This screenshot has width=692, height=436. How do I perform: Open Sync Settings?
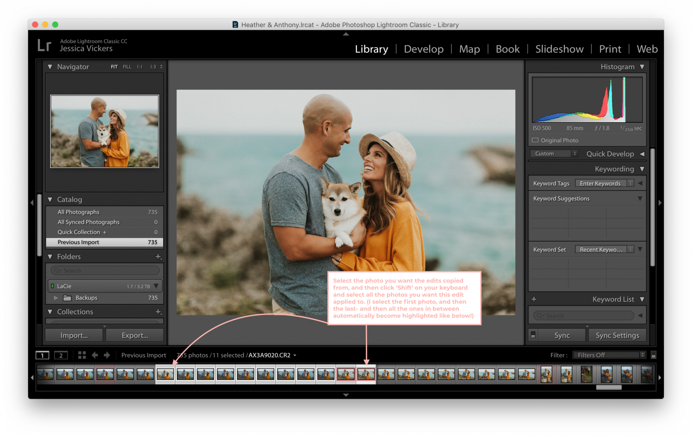tap(617, 335)
